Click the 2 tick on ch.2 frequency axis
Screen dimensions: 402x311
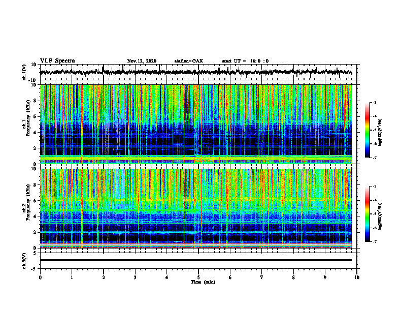coord(36,232)
